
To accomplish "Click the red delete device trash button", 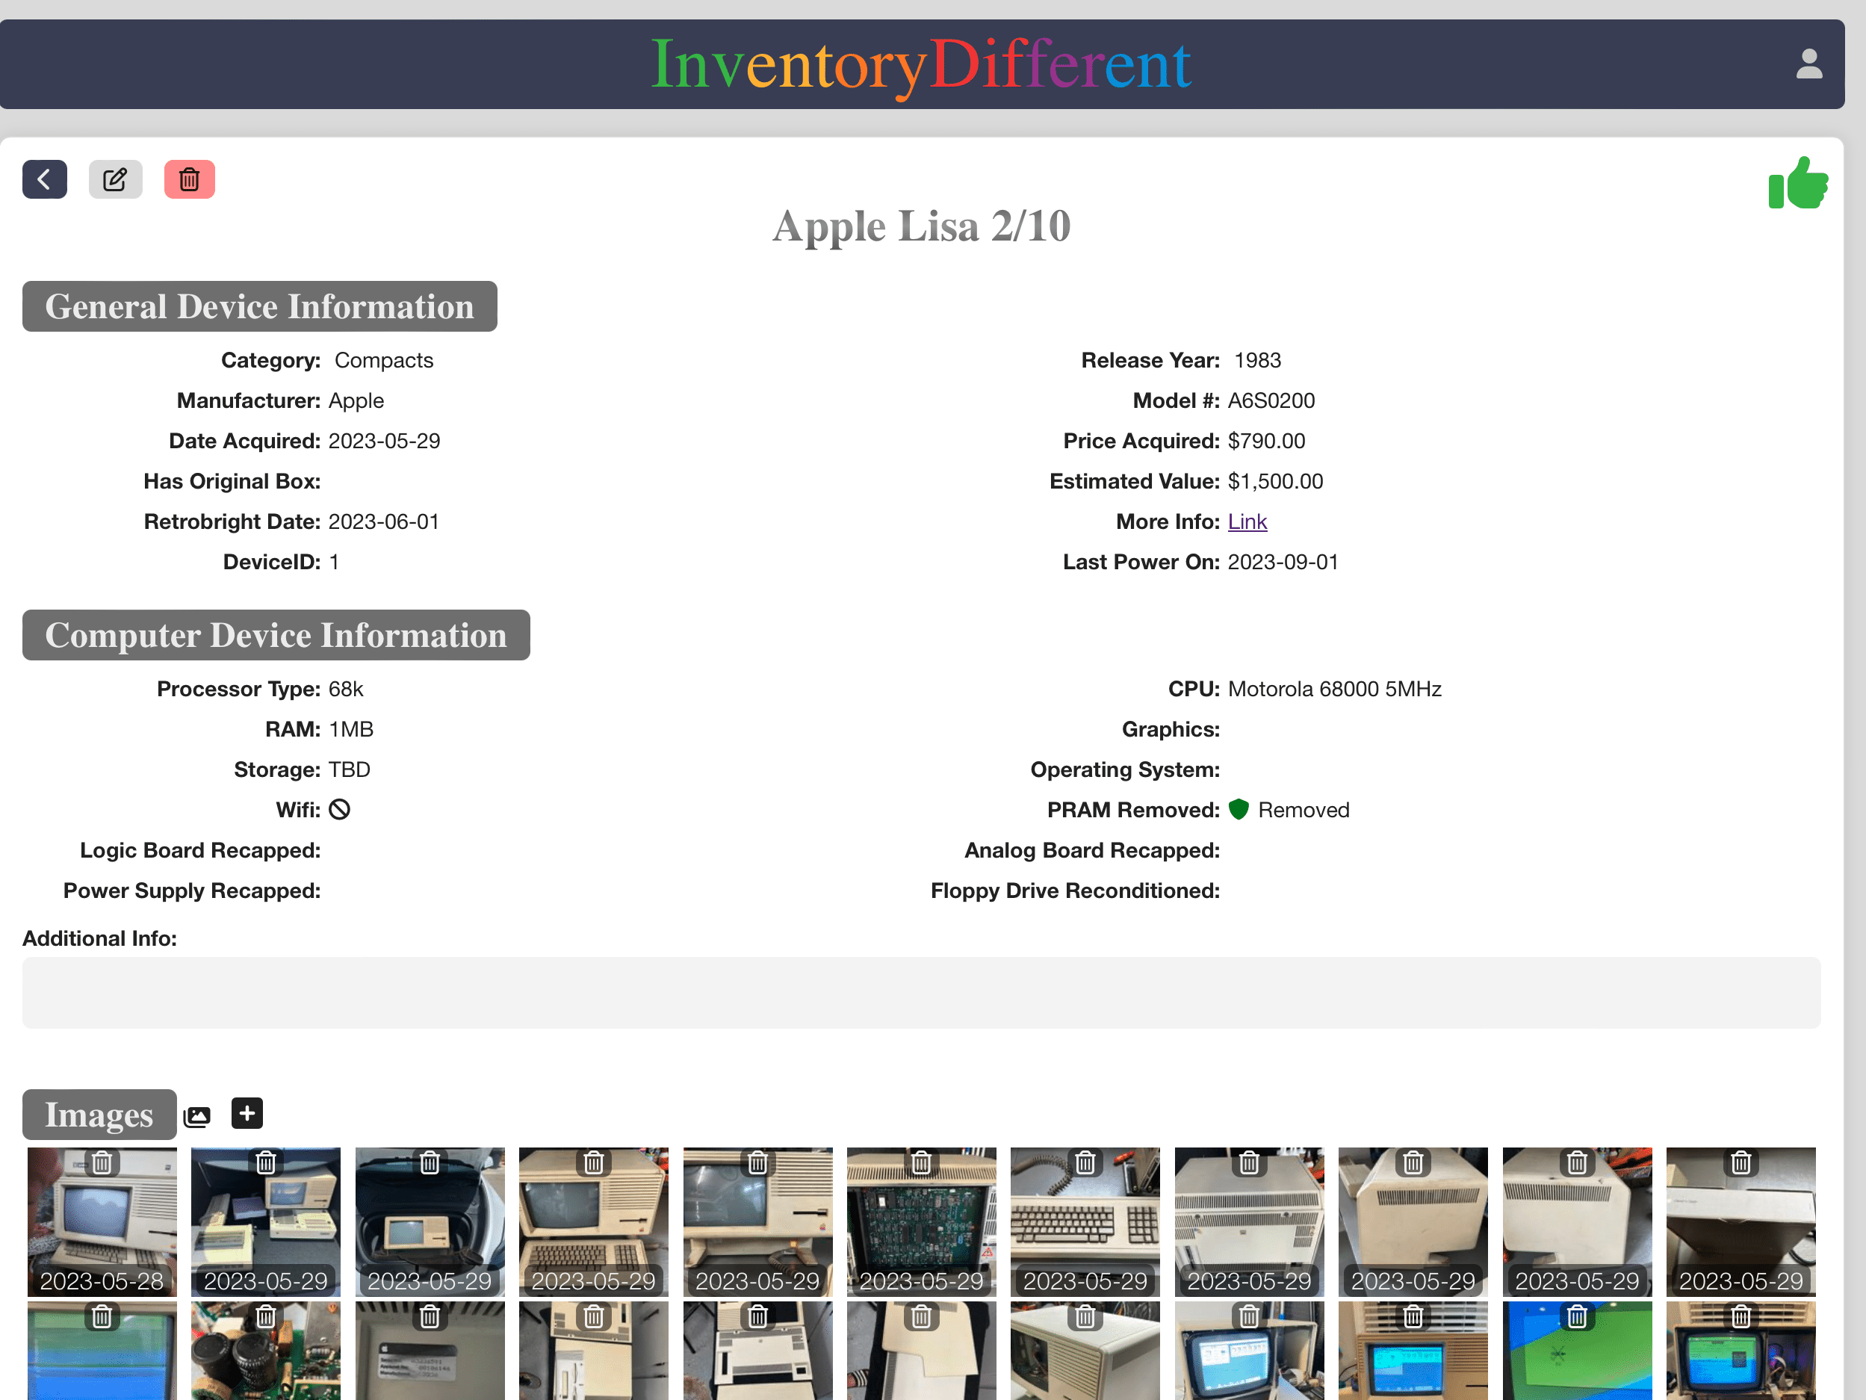I will [x=189, y=179].
